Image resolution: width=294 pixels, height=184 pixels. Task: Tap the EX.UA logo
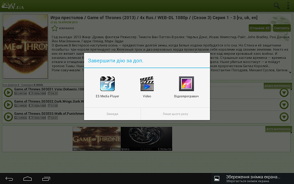pos(12,6)
